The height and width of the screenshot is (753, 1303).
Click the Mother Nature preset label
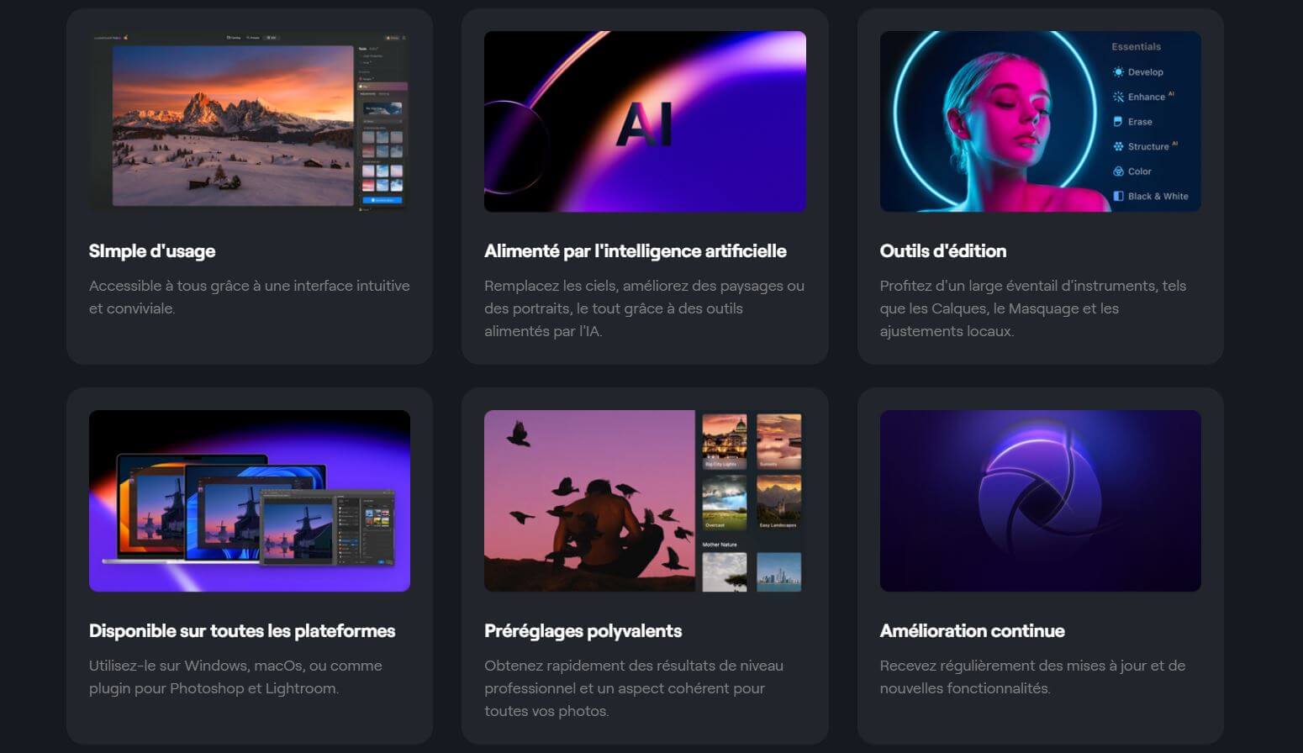point(720,545)
